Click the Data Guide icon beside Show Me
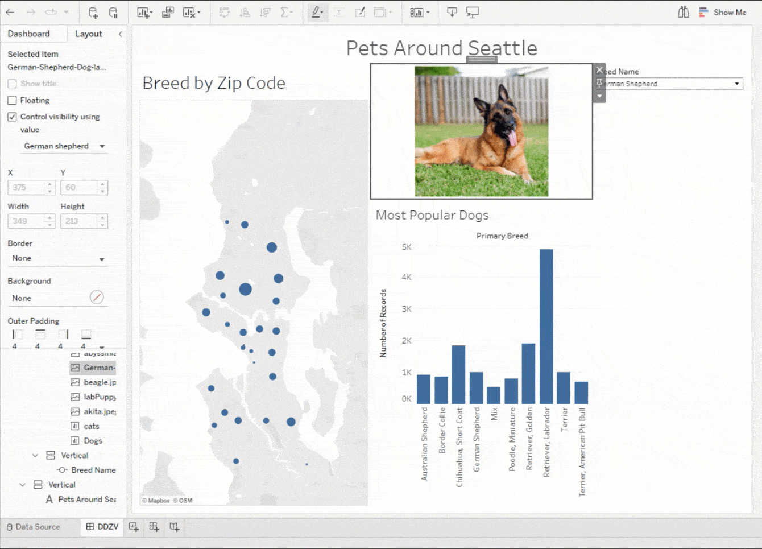The height and width of the screenshot is (549, 762). pos(684,13)
